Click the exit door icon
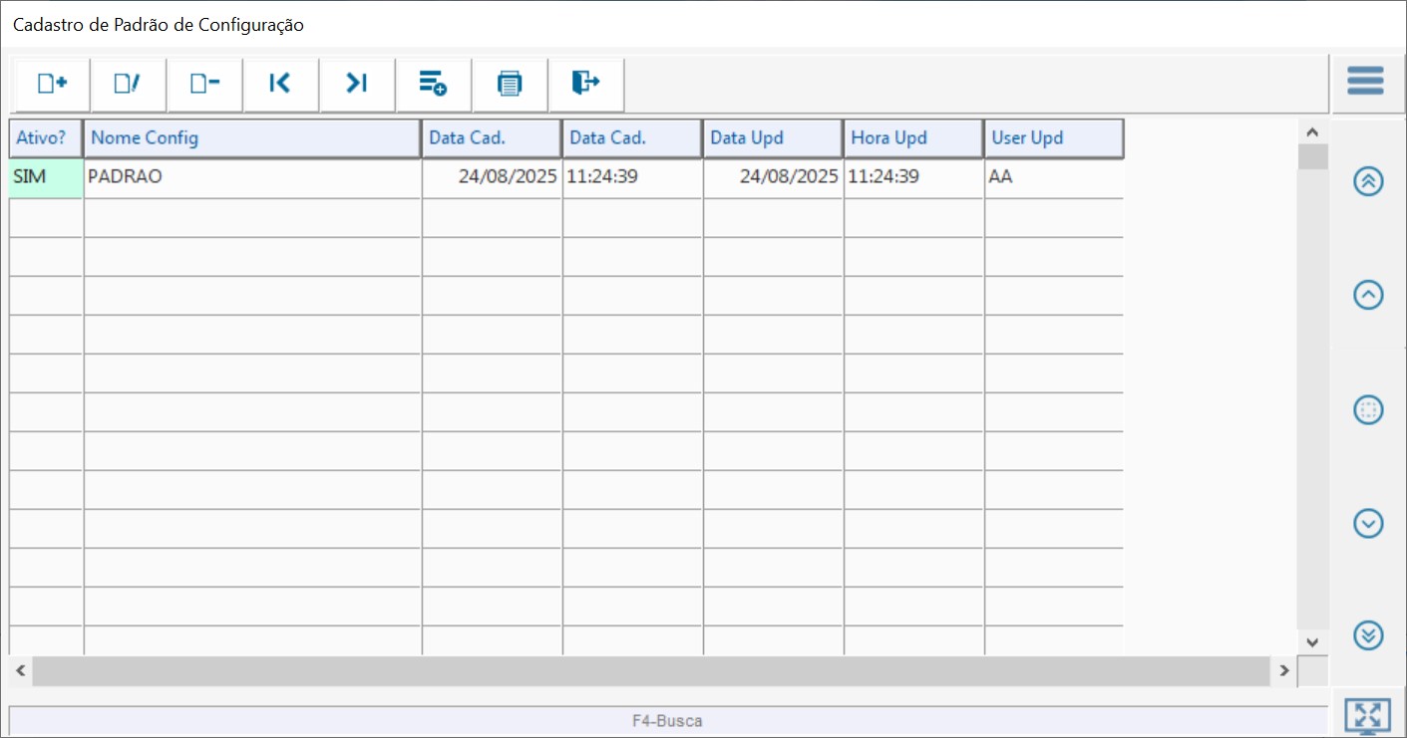Viewport: 1407px width, 738px height. coord(585,84)
